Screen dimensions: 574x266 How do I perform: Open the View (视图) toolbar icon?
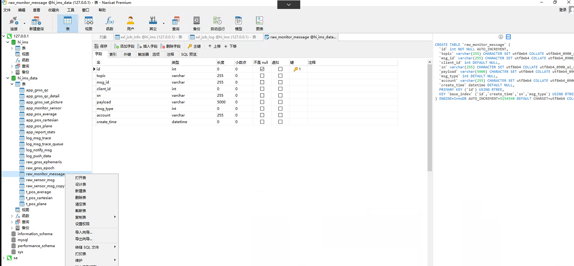pos(89,23)
